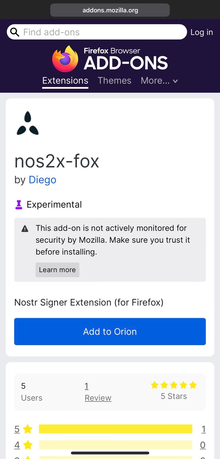Open the Extensions tab
Viewport: 220px width, 459px height.
[65, 81]
